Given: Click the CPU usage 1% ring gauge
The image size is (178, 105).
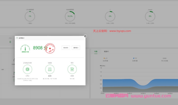Looking at the screenshot, I should [30, 16].
